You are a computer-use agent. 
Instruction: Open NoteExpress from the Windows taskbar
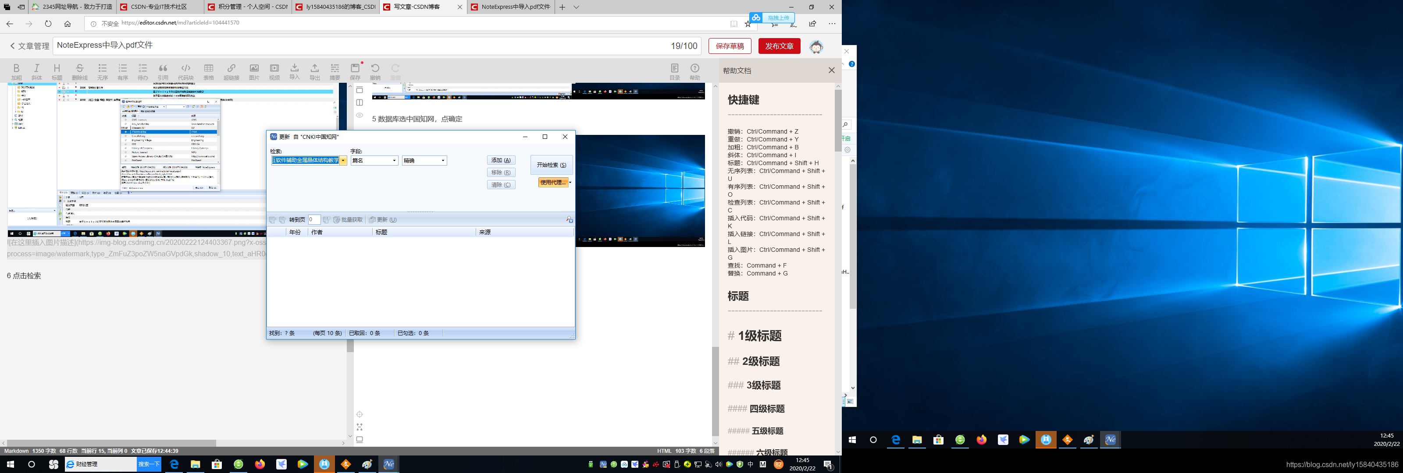388,464
